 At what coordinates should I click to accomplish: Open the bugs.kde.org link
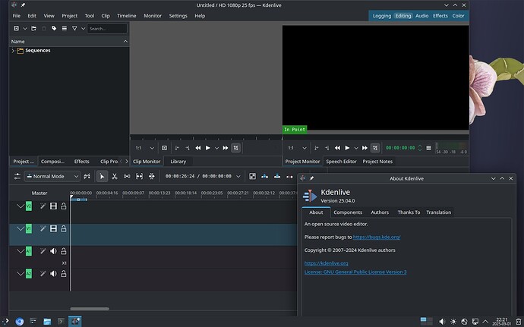pos(377,237)
